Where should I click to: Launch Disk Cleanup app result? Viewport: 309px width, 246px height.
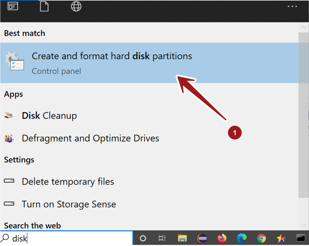coord(49,116)
